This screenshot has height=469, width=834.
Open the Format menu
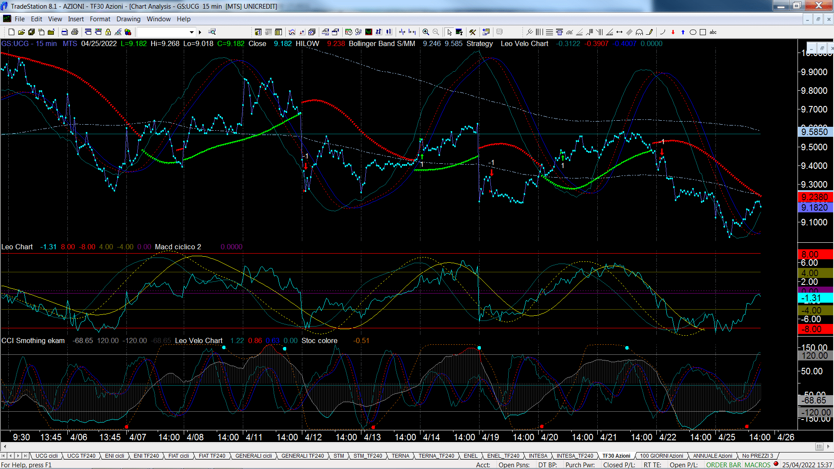click(x=100, y=19)
